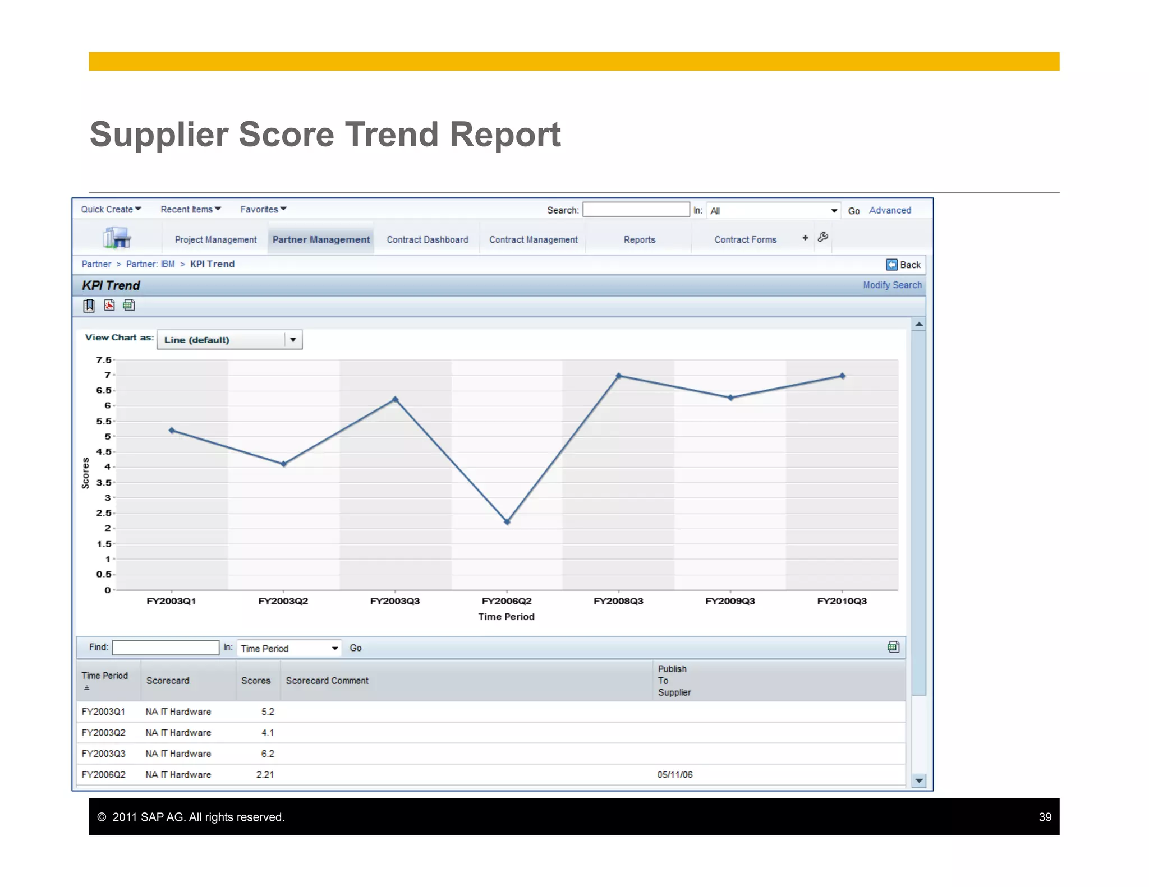
Task: Click the FY2003Q1 data point on chart
Action: click(172, 431)
